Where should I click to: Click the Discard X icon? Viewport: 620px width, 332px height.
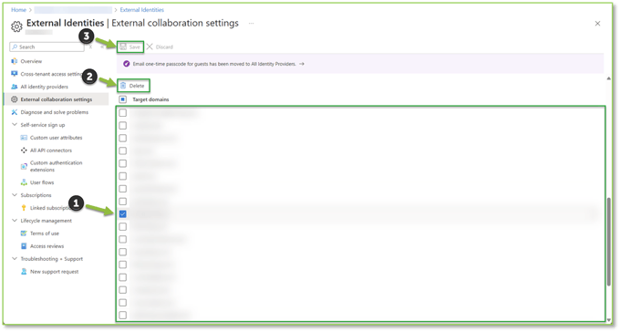(150, 47)
